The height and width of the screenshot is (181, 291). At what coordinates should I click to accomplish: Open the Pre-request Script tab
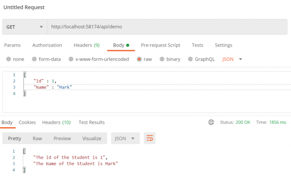(161, 45)
